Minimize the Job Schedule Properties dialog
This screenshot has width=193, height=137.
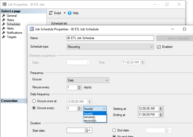(x=173, y=29)
